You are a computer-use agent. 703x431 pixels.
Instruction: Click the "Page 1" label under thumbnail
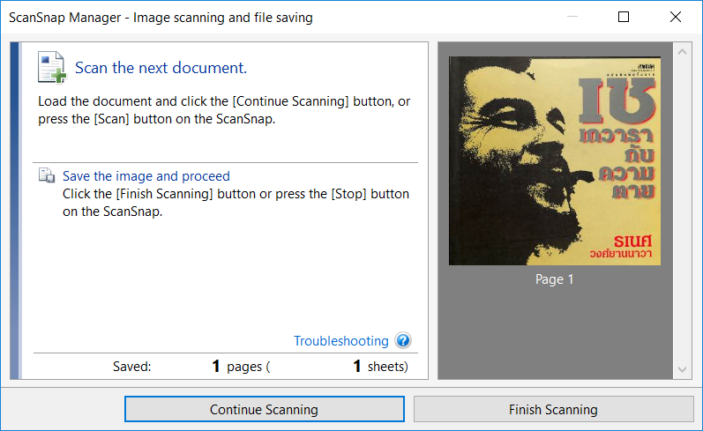[x=554, y=279]
